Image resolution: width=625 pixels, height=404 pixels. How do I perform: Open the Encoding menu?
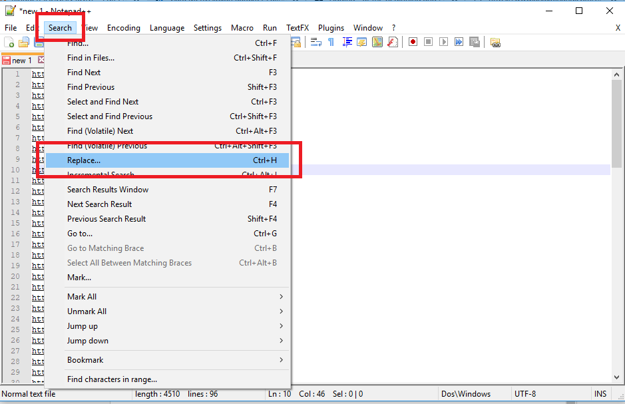124,28
